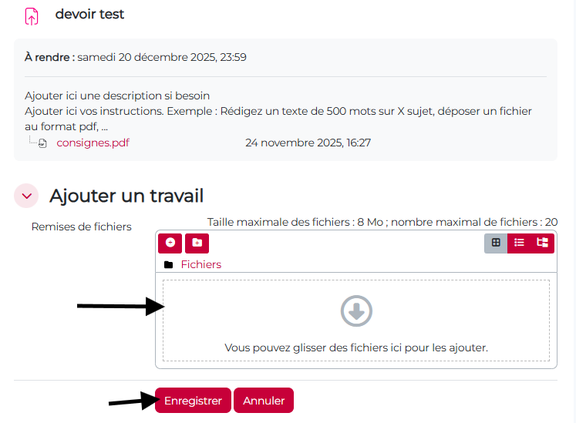
Task: Click the maximum file size info text
Action: point(382,222)
